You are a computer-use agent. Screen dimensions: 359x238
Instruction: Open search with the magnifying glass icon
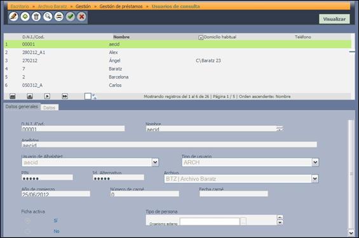point(48,16)
